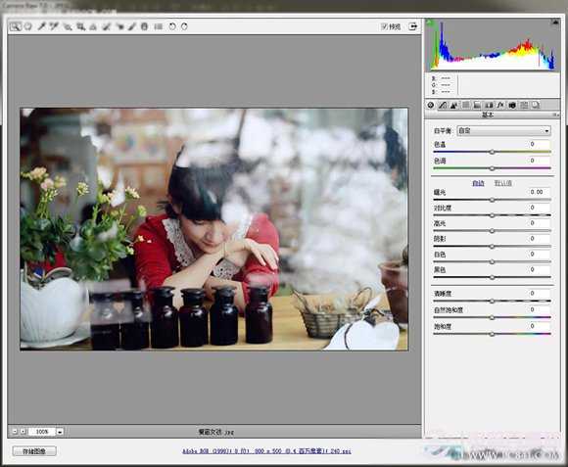Open the zoom level dropdown arrow
The height and width of the screenshot is (467, 568).
pos(60,432)
